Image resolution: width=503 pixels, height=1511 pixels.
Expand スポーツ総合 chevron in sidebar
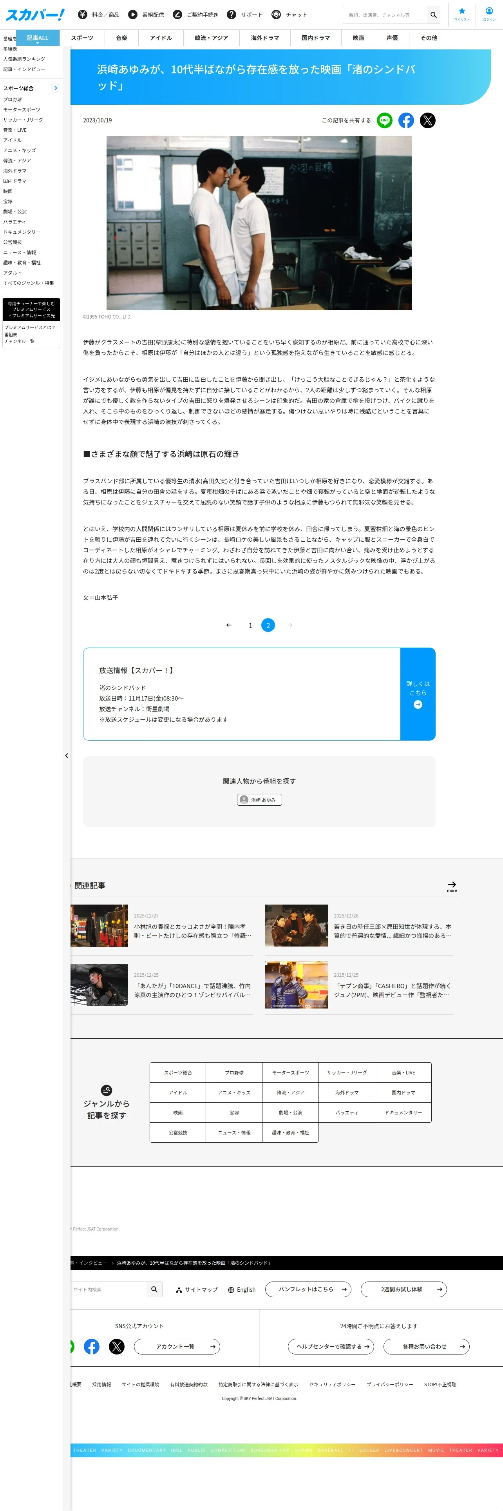point(56,88)
